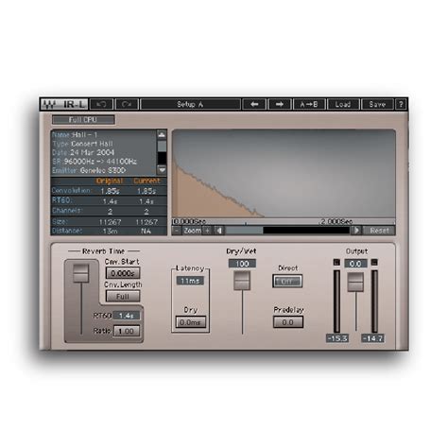The height and width of the screenshot is (448, 448).
Task: Click the Dry delay 0.0ms field
Action: click(191, 322)
